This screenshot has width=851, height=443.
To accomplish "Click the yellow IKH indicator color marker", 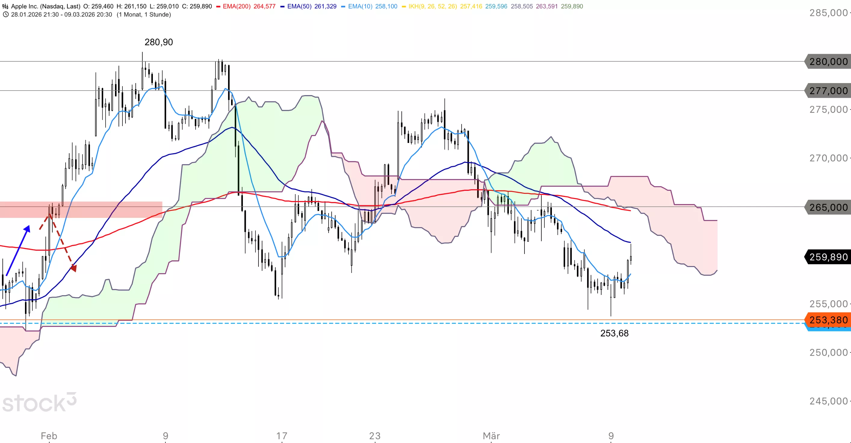I will [x=404, y=7].
